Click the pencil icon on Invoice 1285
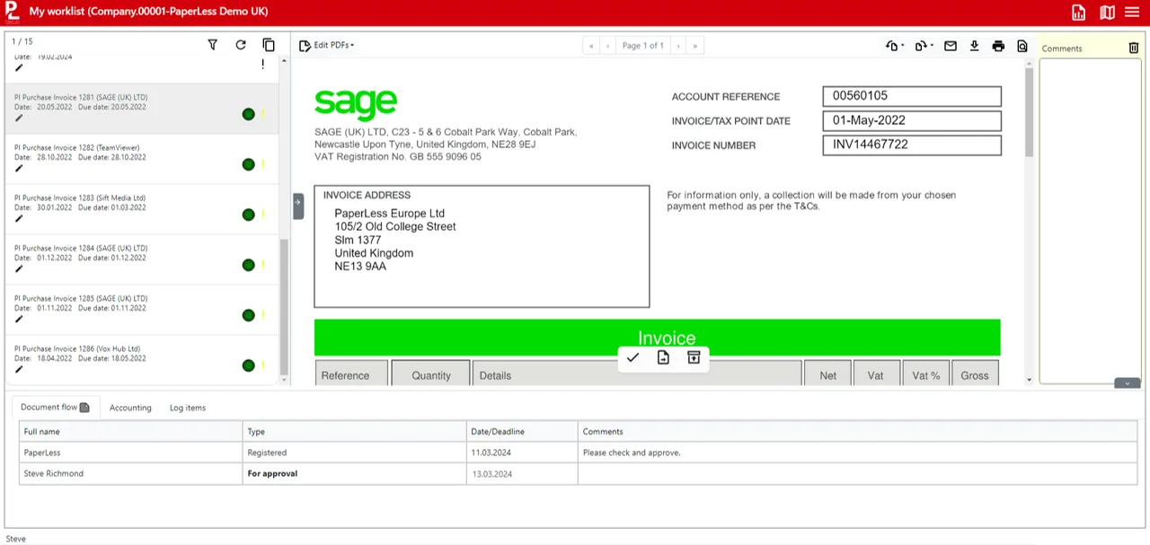This screenshot has width=1150, height=545. [19, 319]
